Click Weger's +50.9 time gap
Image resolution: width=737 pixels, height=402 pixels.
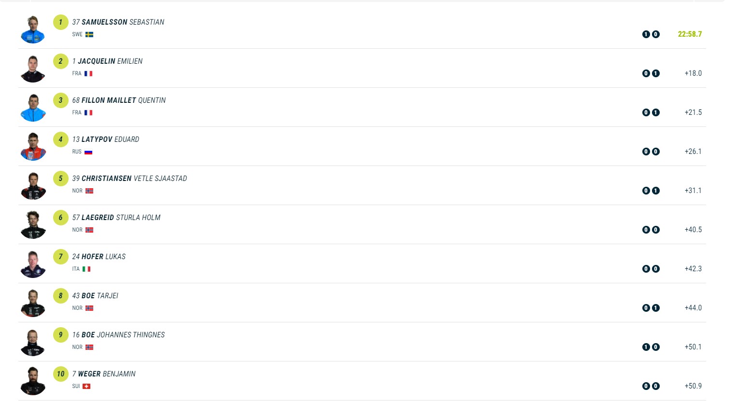[x=693, y=386]
